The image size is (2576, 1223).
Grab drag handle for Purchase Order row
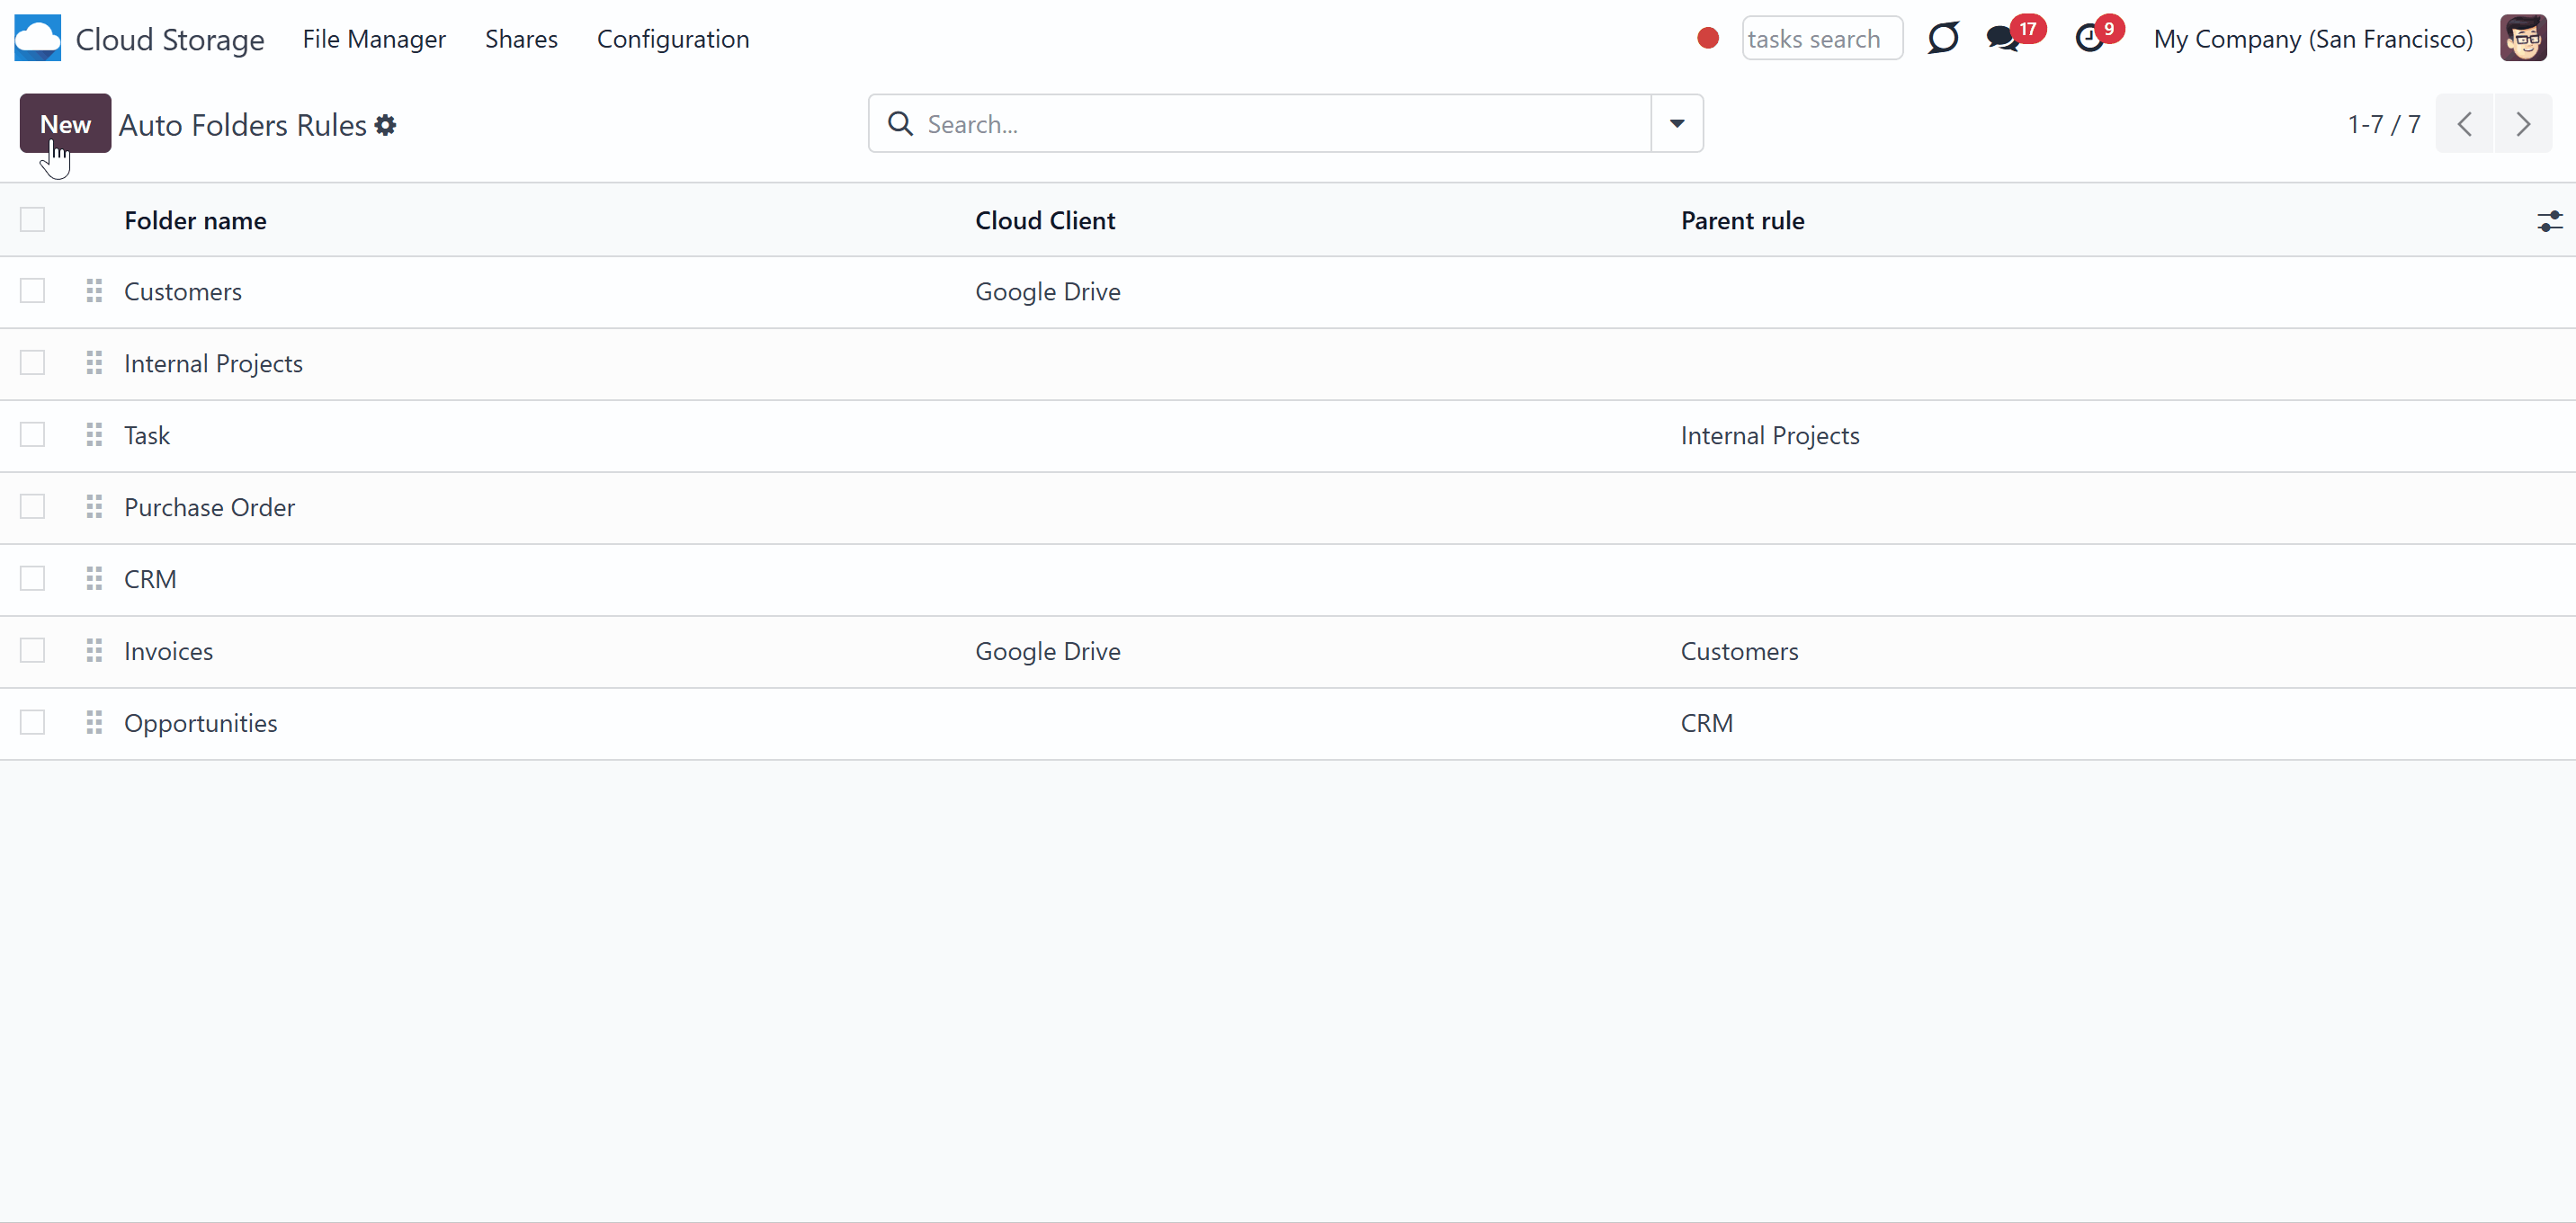tap(94, 507)
